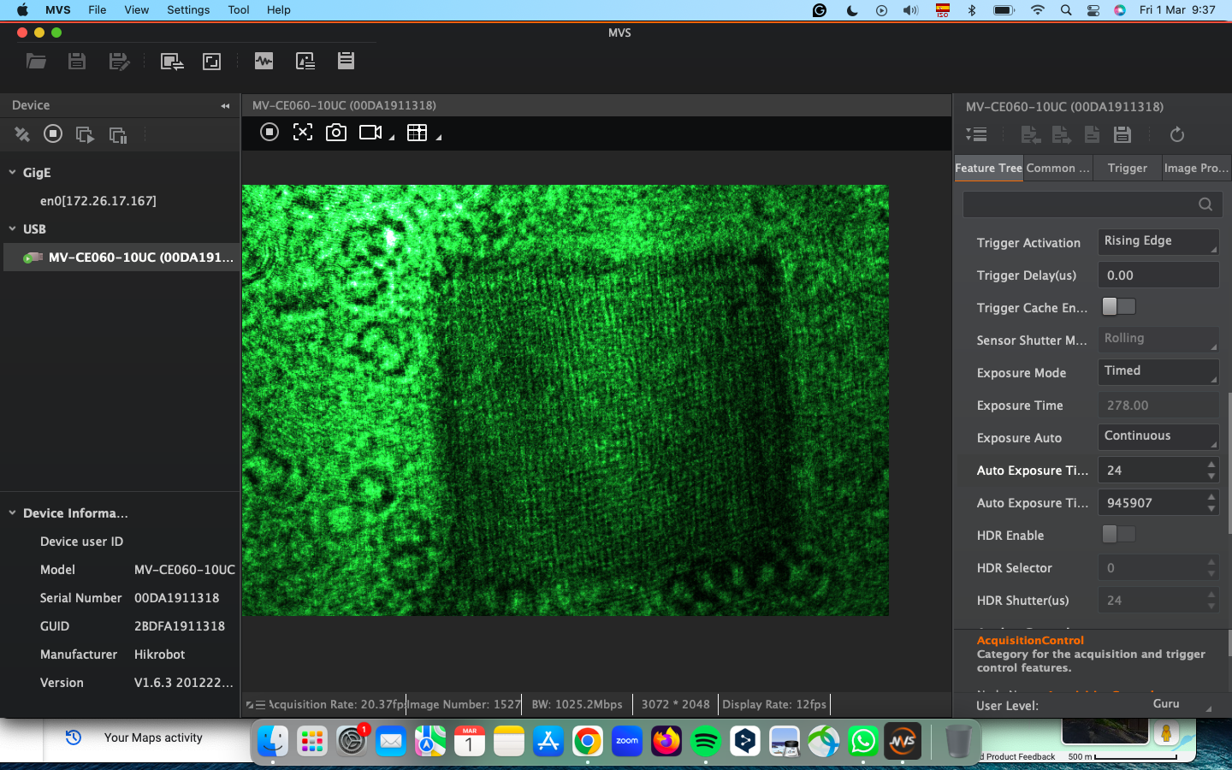Click the grid layout icon in viewer toolbar
The height and width of the screenshot is (770, 1232).
coord(417,133)
